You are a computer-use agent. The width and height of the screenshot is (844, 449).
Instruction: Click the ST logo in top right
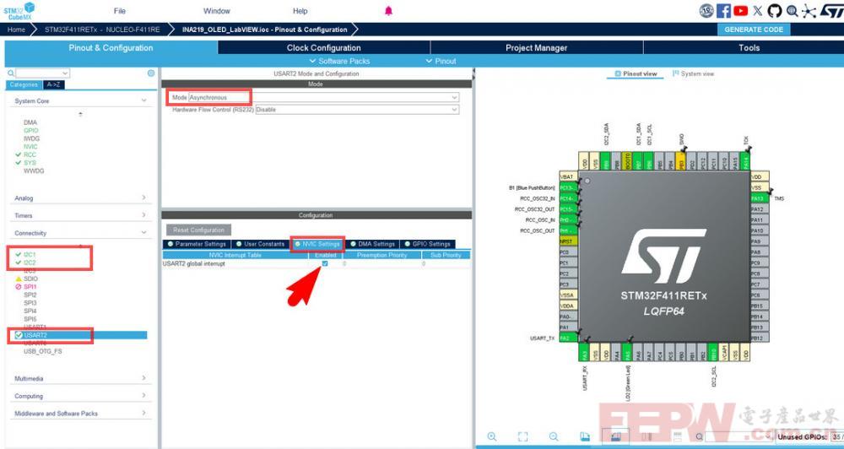point(831,11)
